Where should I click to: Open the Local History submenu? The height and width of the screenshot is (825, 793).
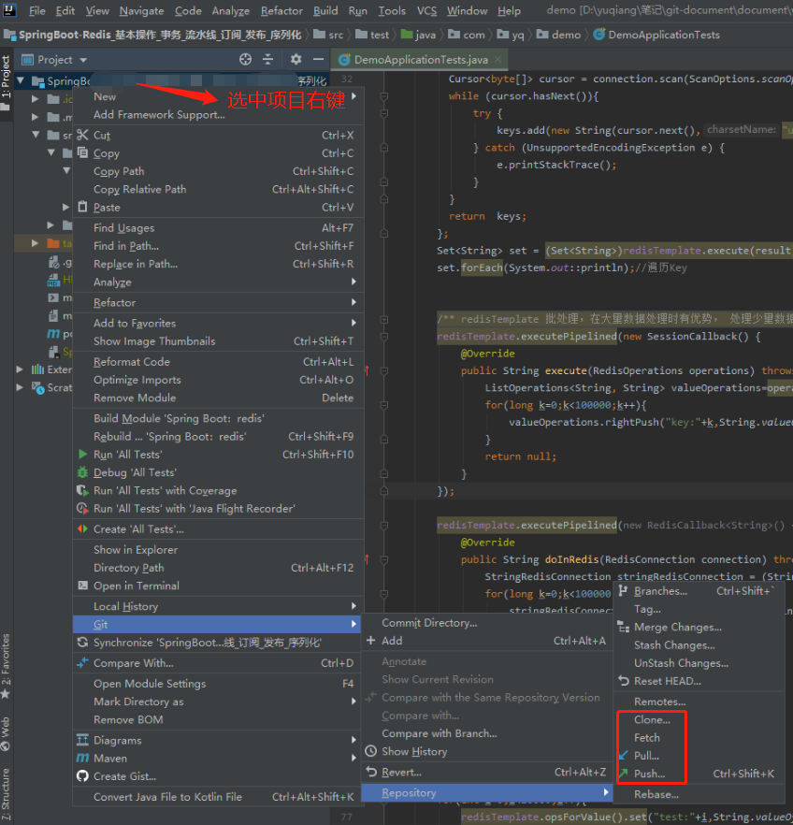click(x=218, y=606)
